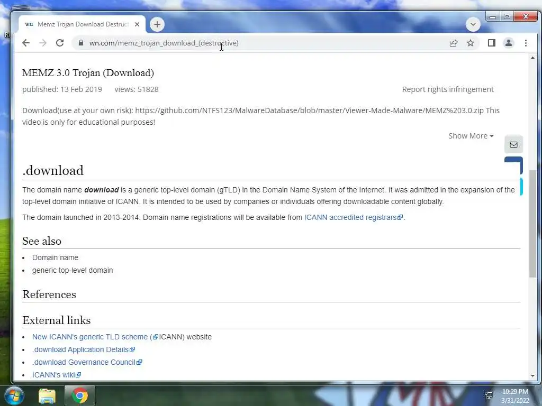
Task: Open the Chrome profile avatar
Action: 509,43
